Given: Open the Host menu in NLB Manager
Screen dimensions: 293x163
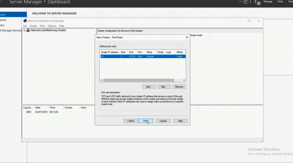Looking at the screenshot, I should [x=42, y=26].
